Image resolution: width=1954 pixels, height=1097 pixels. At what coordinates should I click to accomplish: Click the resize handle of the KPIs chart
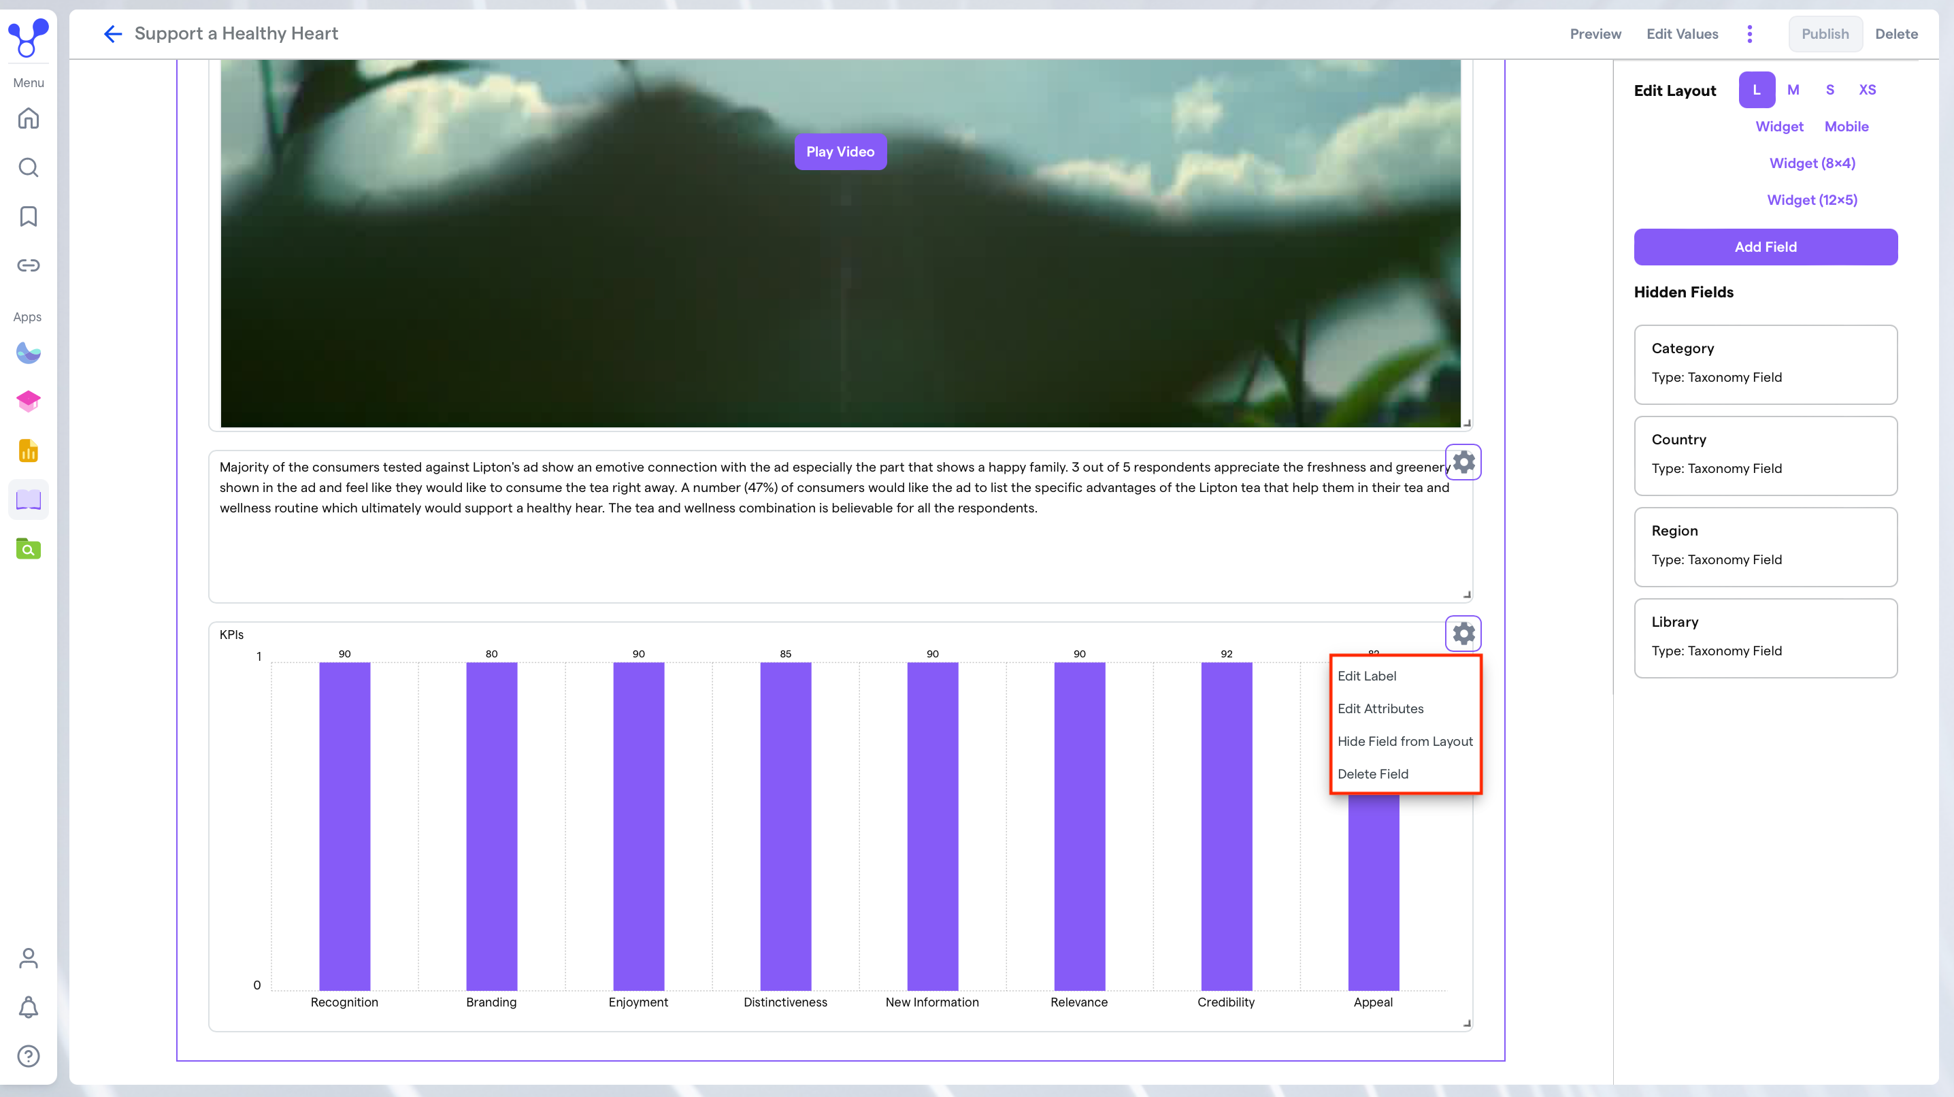(1466, 1024)
